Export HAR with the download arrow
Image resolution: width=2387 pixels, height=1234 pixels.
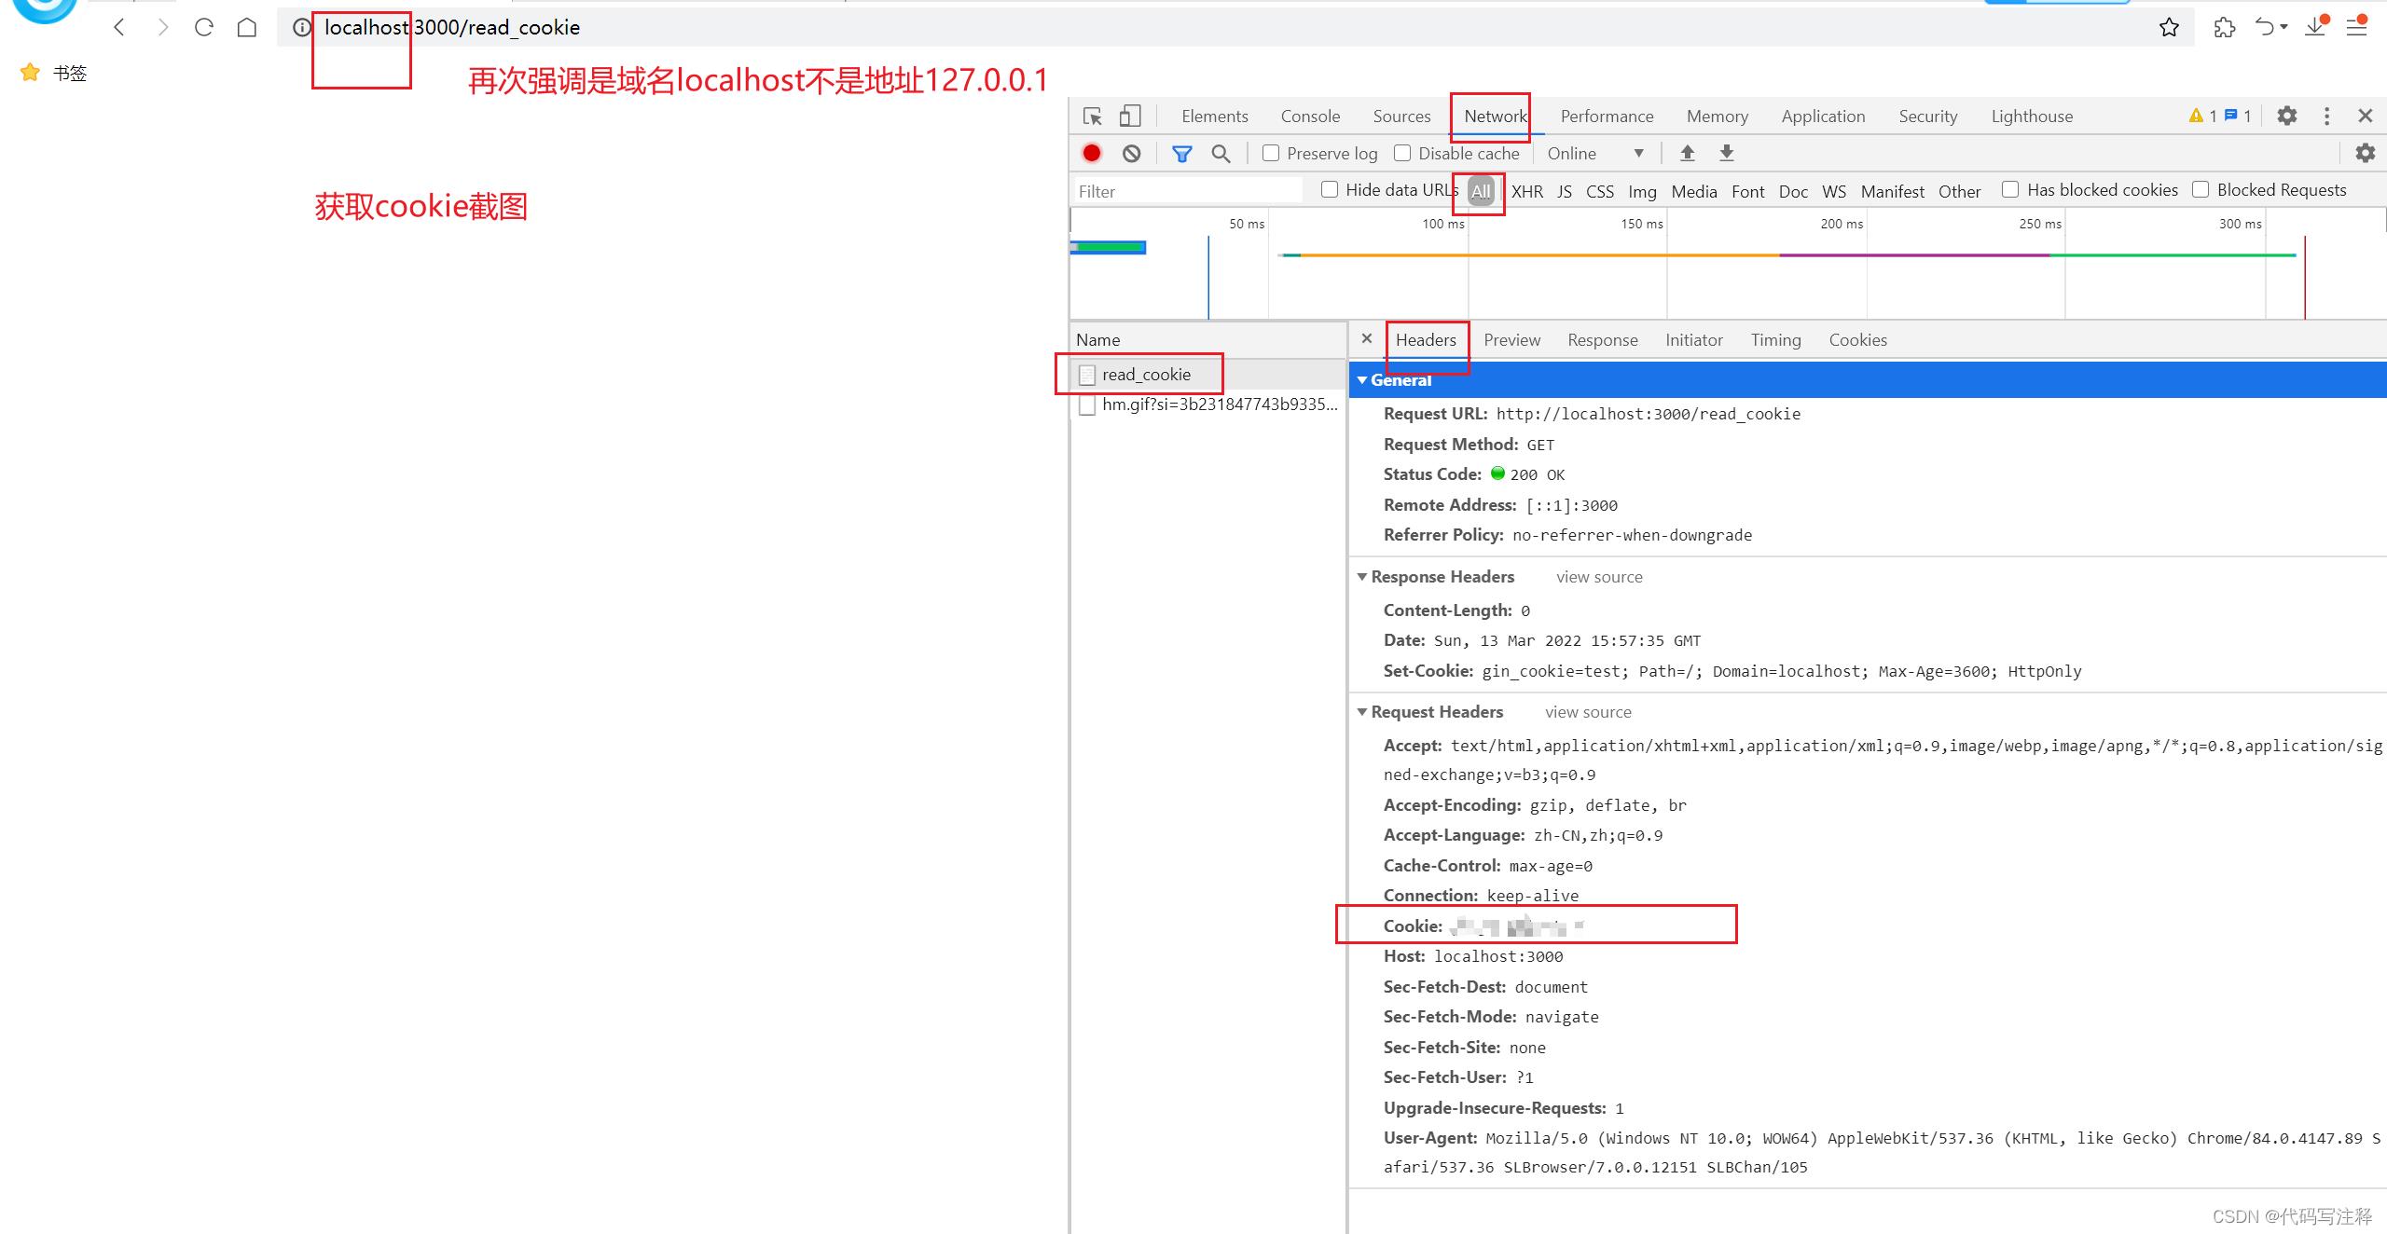coord(1726,153)
